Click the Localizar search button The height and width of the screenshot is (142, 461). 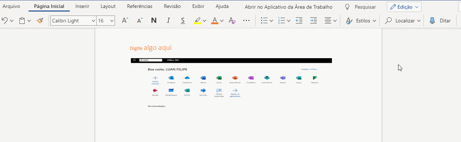point(400,21)
